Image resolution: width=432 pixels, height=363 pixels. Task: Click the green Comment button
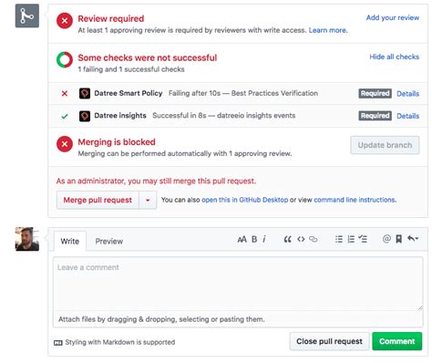[x=396, y=341]
